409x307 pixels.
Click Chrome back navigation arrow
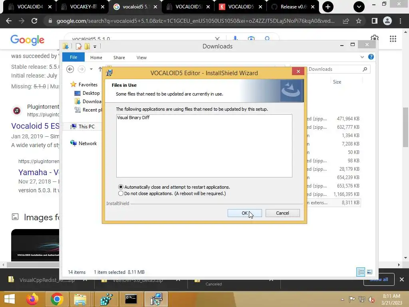point(9,21)
